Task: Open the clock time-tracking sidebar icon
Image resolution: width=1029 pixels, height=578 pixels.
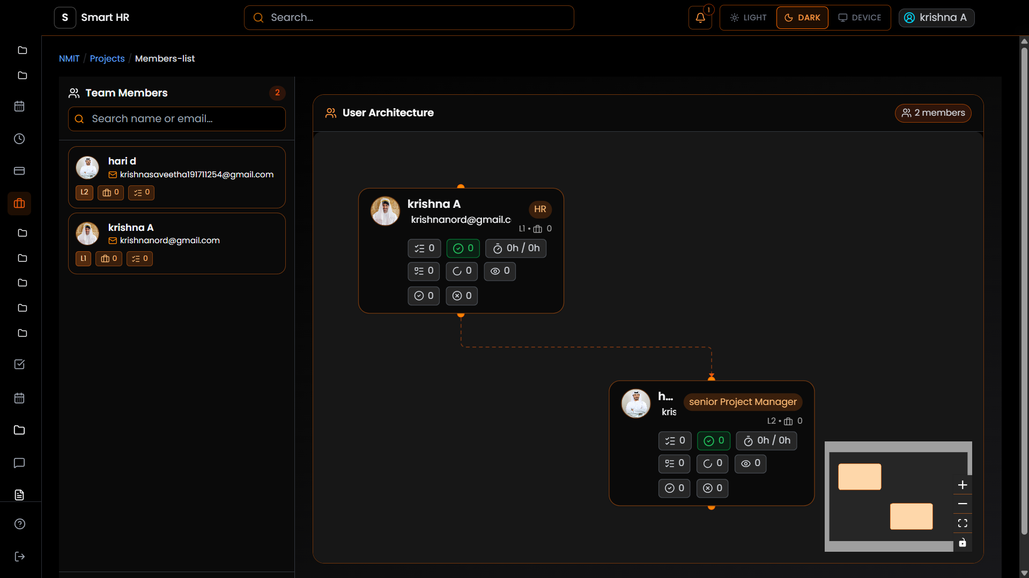Action: click(19, 139)
